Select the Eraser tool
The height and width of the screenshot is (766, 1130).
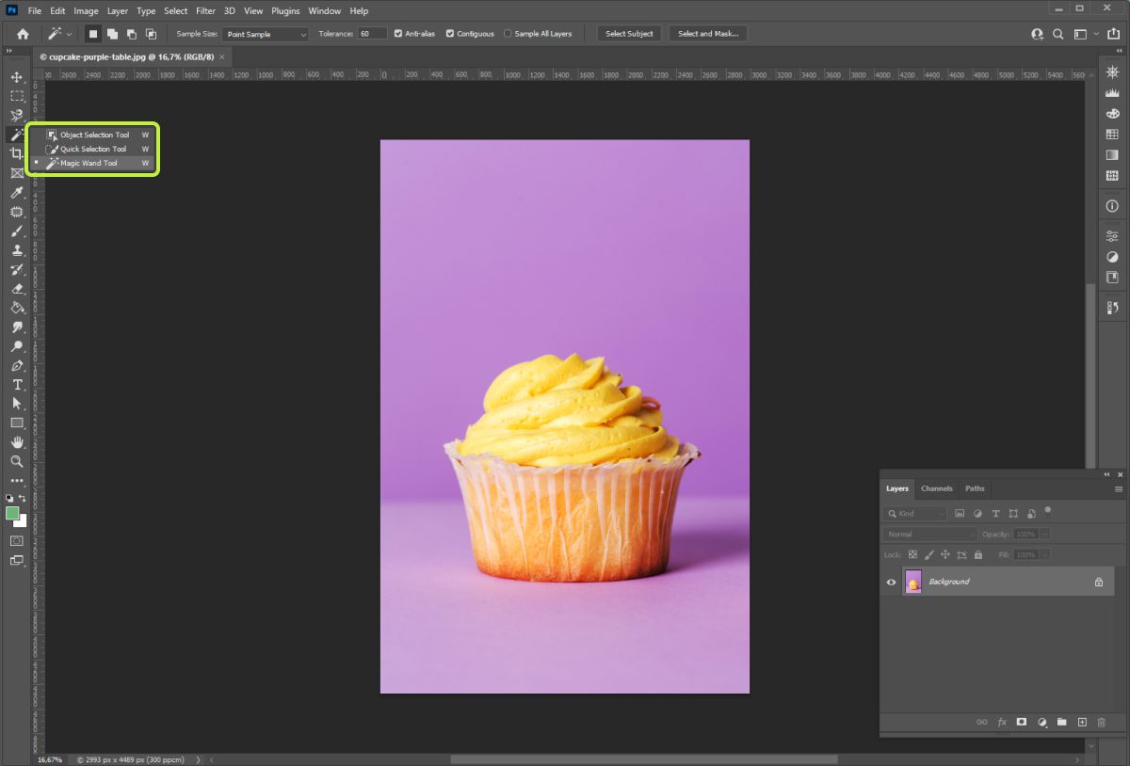pyautogui.click(x=16, y=289)
